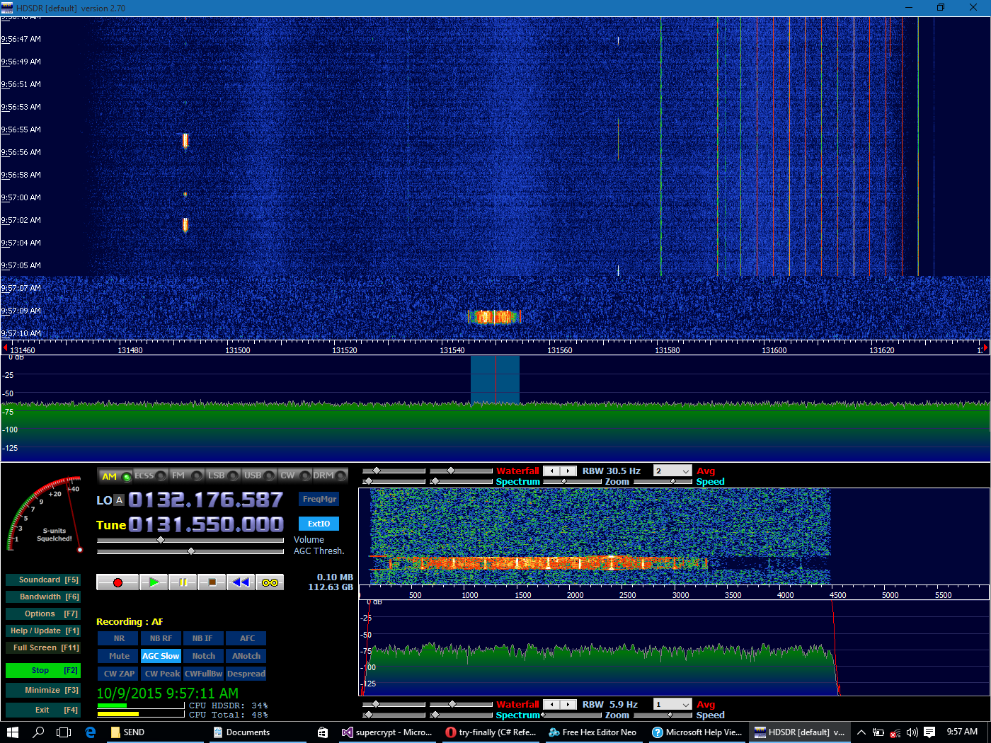Stop playback with the square stop icon
Viewport: 991px width, 743px height.
pyautogui.click(x=212, y=582)
